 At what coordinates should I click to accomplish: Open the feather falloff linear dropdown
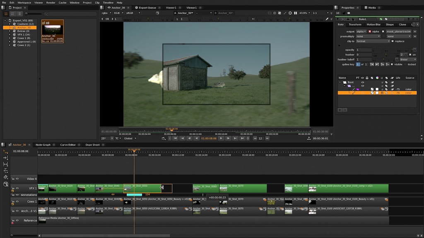pyautogui.click(x=408, y=59)
